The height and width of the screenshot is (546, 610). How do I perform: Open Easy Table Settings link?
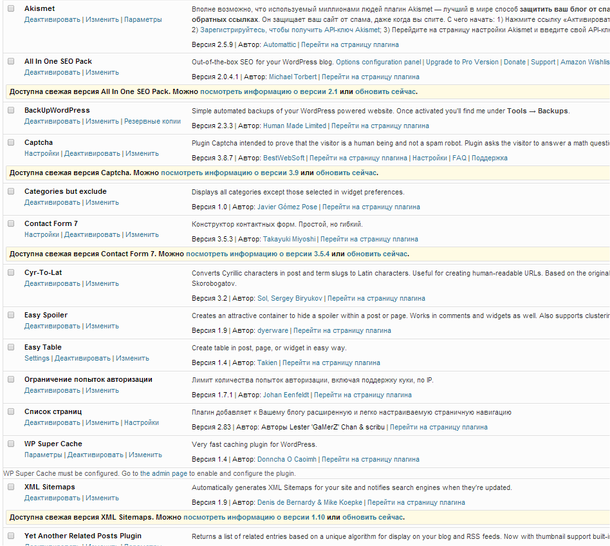[x=37, y=359]
